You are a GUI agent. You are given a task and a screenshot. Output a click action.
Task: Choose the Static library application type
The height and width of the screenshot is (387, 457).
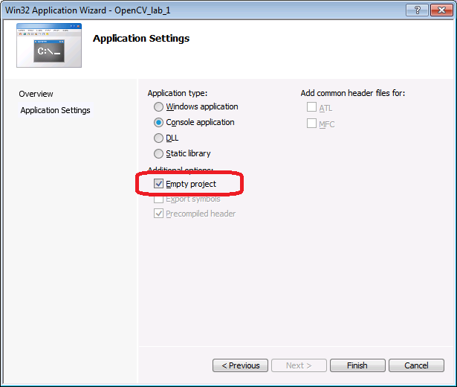tap(158, 153)
